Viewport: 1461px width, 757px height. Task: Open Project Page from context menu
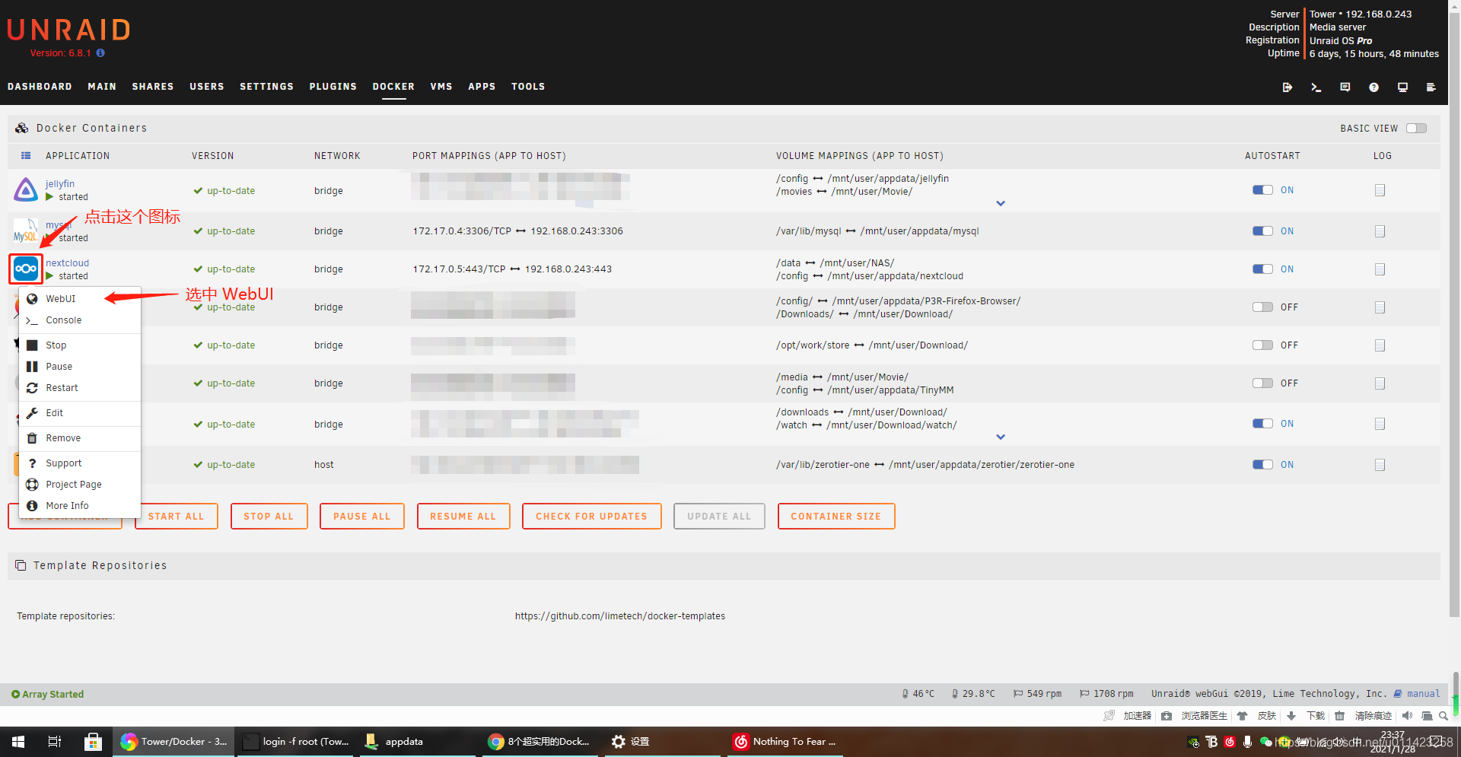pos(80,485)
